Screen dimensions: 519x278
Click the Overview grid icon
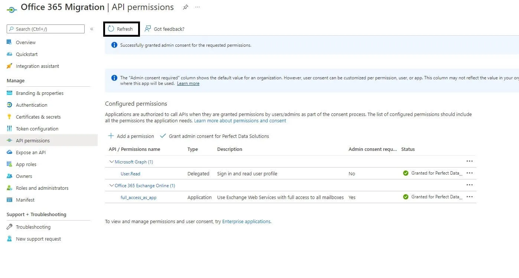coord(10,42)
